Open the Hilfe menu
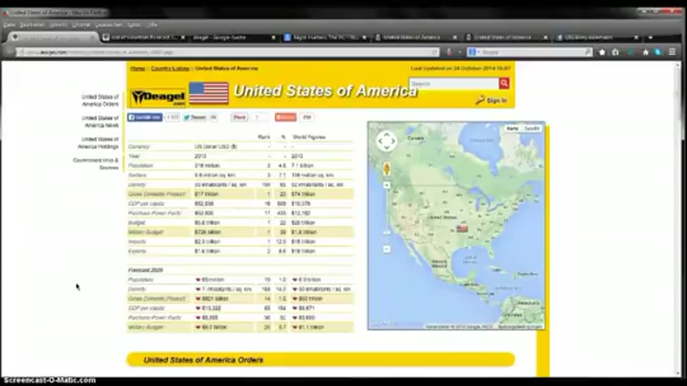This screenshot has width=687, height=386. pyautogui.click(x=152, y=25)
